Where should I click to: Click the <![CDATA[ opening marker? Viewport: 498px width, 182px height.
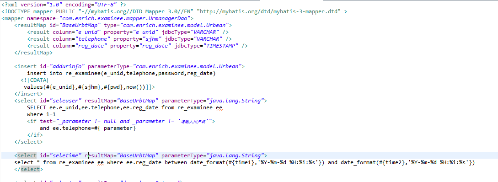[35, 80]
